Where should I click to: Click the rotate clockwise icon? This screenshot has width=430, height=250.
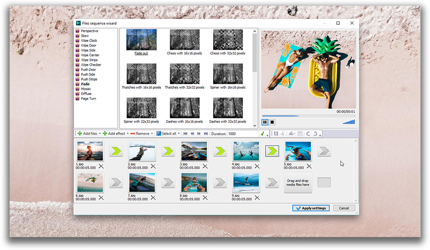[x=309, y=134]
